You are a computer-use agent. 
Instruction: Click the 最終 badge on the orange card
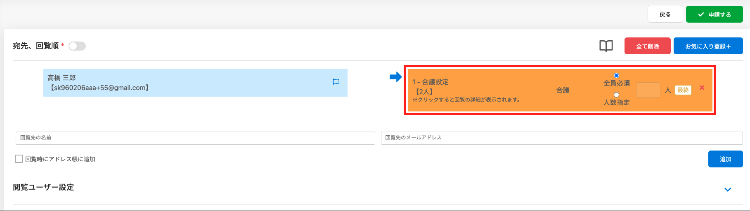pos(683,90)
